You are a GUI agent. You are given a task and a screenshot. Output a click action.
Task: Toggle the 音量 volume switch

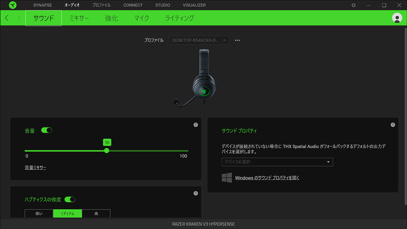(46, 130)
